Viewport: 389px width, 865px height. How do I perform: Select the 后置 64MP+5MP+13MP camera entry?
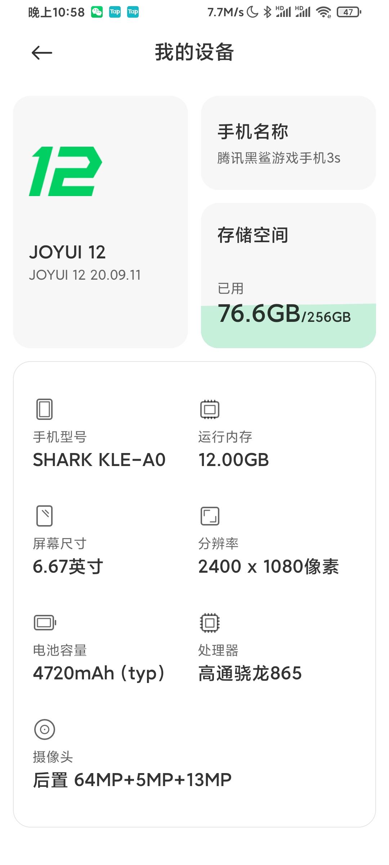(132, 769)
